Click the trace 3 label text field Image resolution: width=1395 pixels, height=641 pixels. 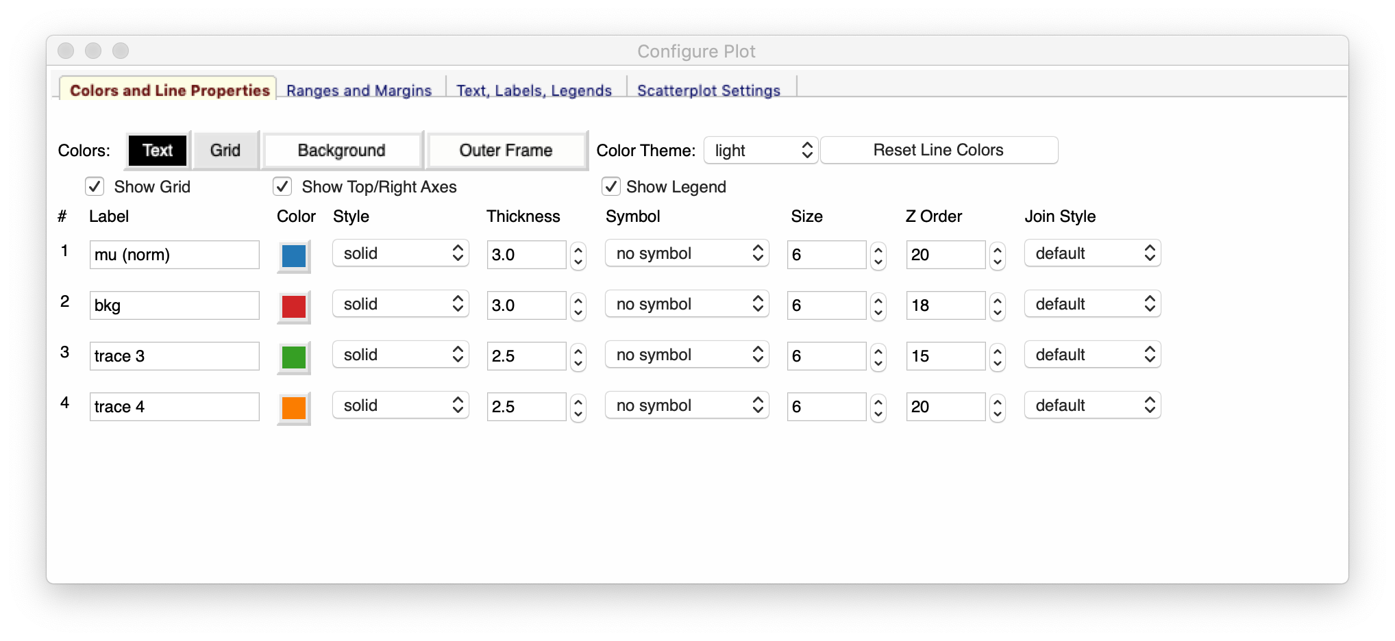pos(174,356)
